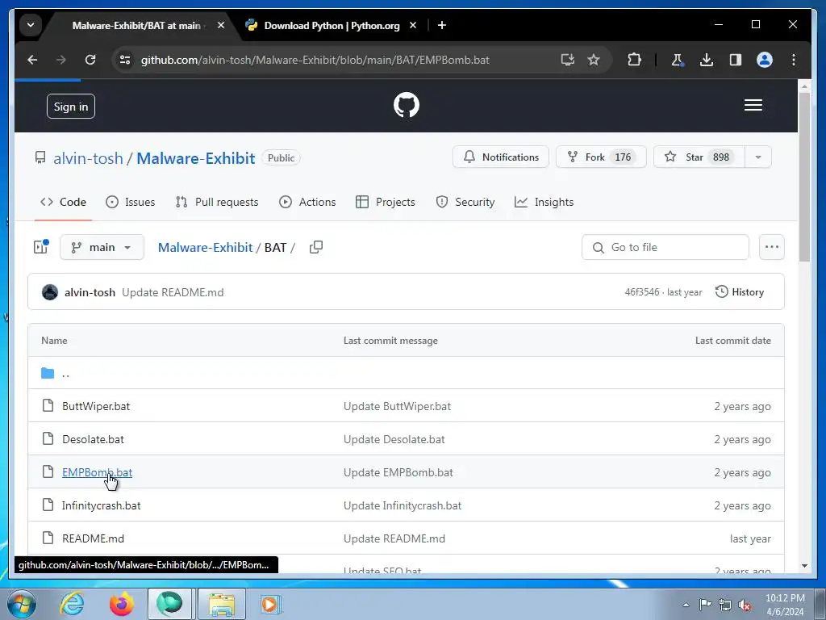Open the Infinitycrash.bat file
This screenshot has height=620, width=826.
tap(101, 505)
